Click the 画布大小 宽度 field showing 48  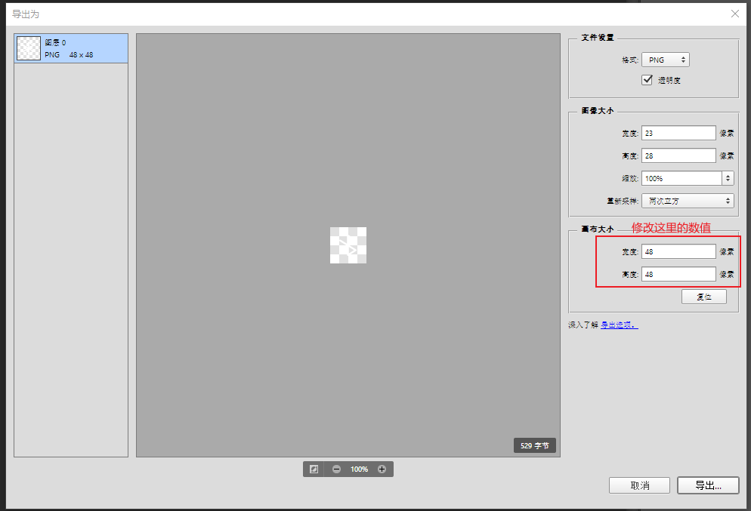point(678,251)
